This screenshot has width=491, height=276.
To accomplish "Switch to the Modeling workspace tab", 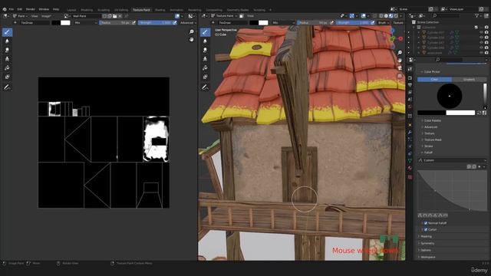I will [x=87, y=10].
